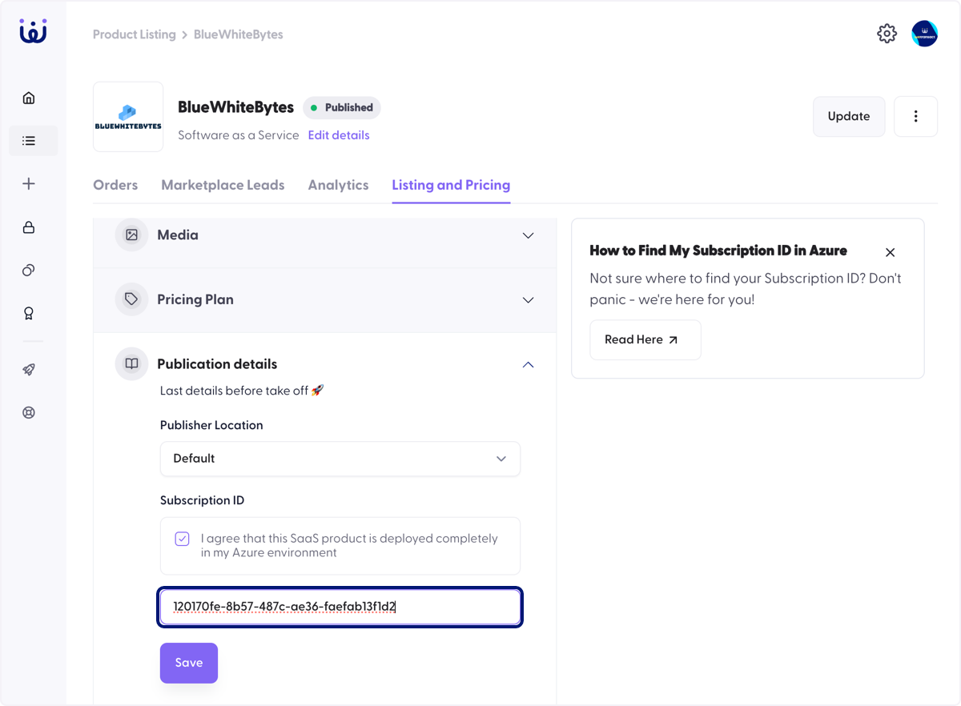Switch to the Marketplace Leads tab

pos(223,185)
